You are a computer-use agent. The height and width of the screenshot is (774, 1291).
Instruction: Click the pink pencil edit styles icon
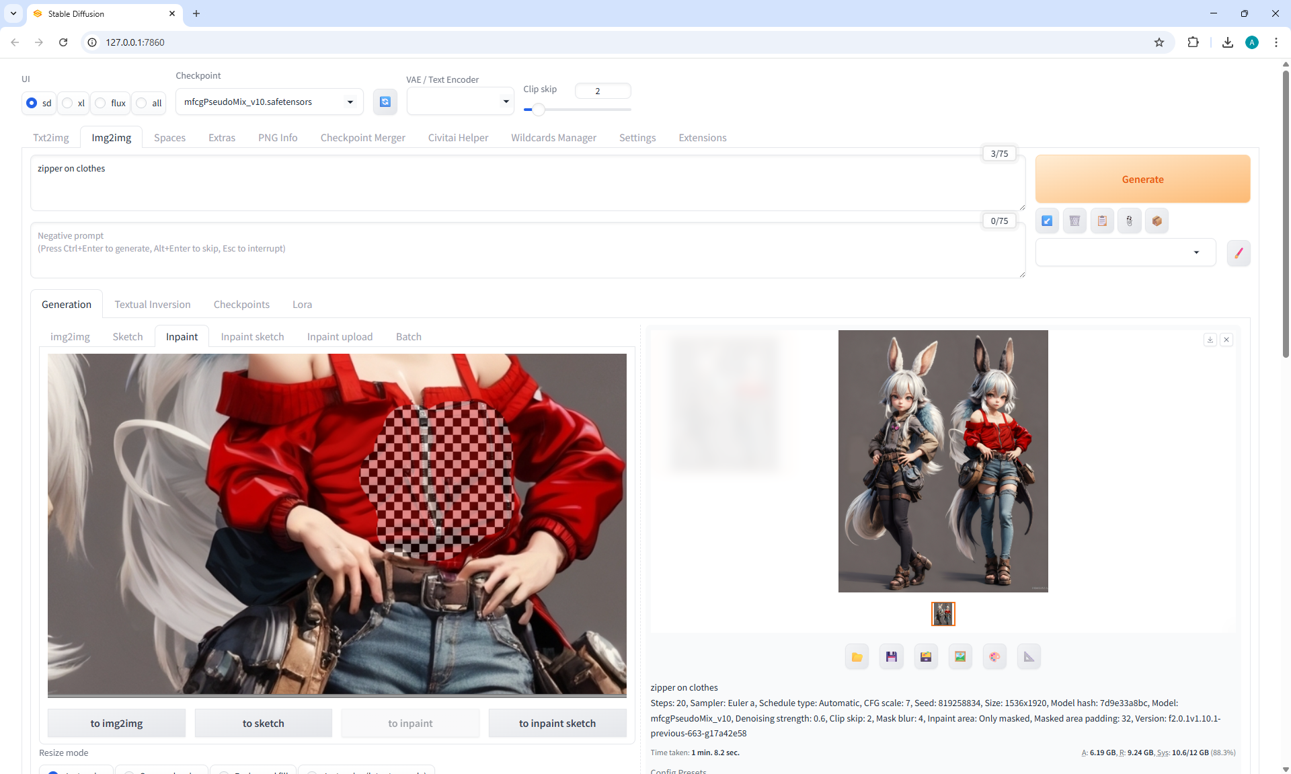pos(1238,253)
